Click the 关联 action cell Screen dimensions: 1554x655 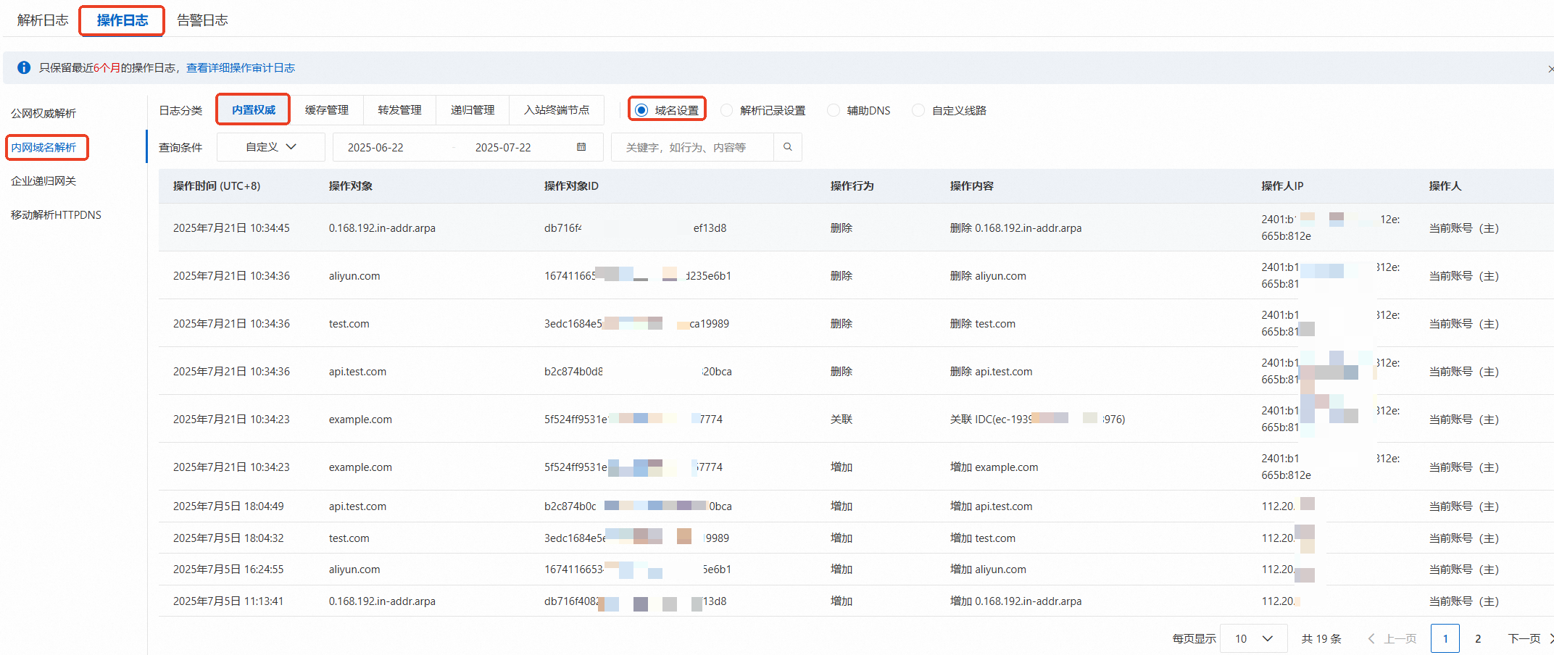(x=841, y=419)
